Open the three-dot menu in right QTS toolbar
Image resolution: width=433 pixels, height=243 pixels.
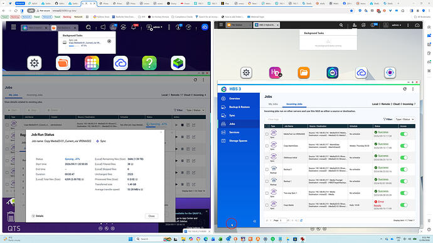tap(408, 25)
